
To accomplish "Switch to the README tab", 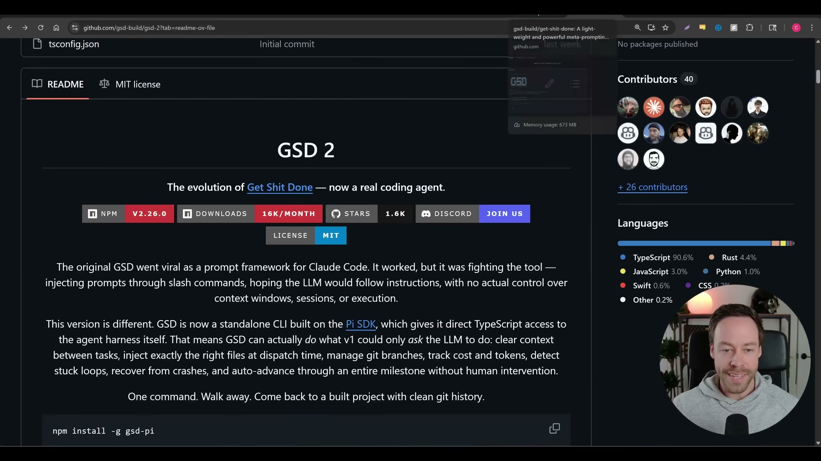I will coord(58,84).
